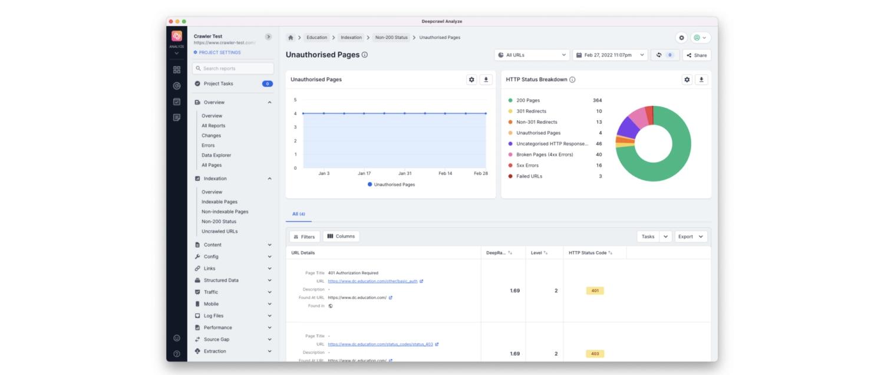Screen dimensions: 884x375
Task: Open Uncrawled URLs in sidebar
Action: pos(220,231)
